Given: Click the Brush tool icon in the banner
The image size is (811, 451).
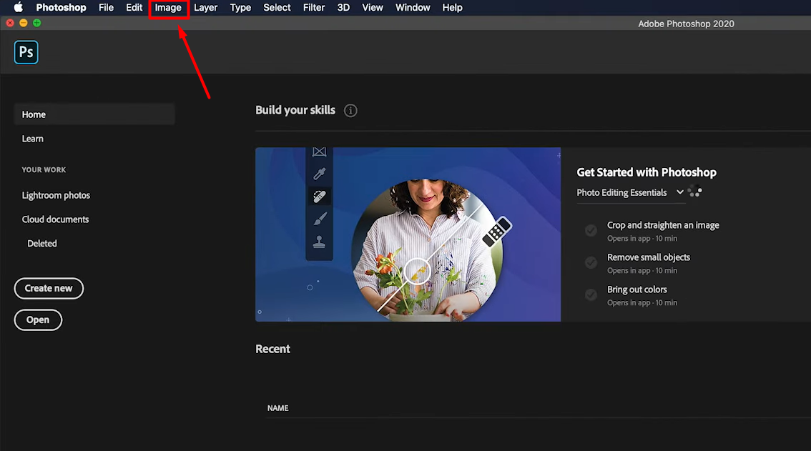Looking at the screenshot, I should pos(319,218).
